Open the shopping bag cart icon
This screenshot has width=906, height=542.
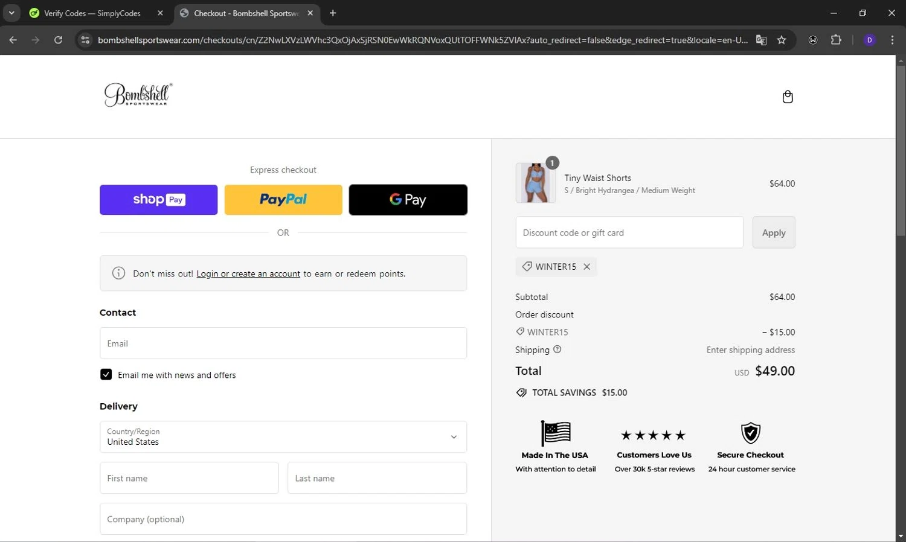[x=788, y=97]
